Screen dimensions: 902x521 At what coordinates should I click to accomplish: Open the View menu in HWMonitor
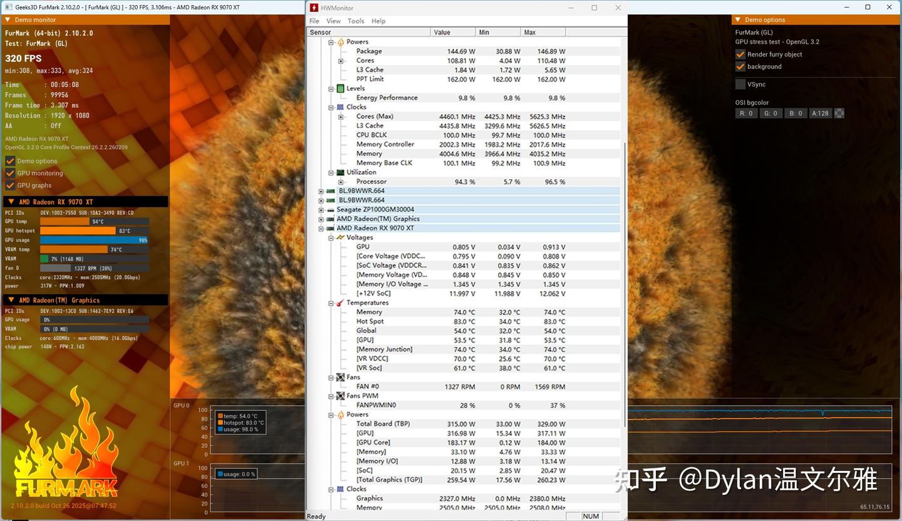click(x=334, y=21)
